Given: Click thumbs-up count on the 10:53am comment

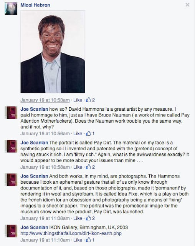Looking at the screenshot, I should (90, 100).
